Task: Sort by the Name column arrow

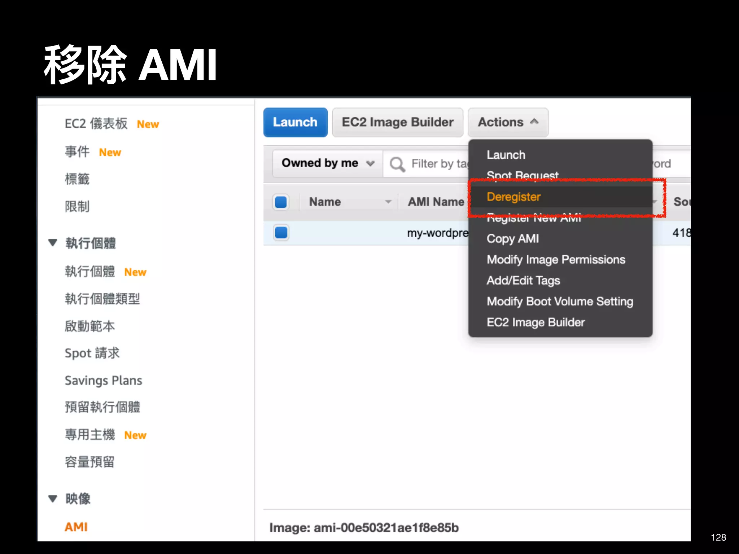Action: click(388, 202)
